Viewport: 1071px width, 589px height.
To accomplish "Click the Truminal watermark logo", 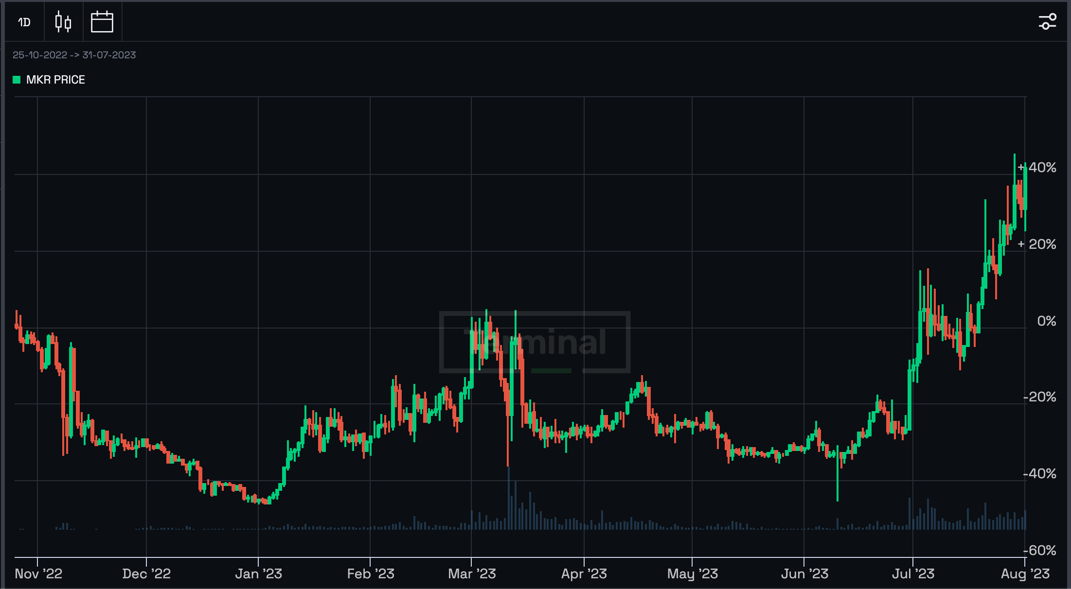I will click(x=535, y=342).
